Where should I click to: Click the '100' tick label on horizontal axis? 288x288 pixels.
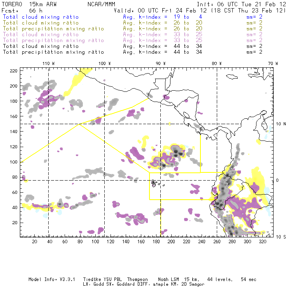tap(95, 242)
